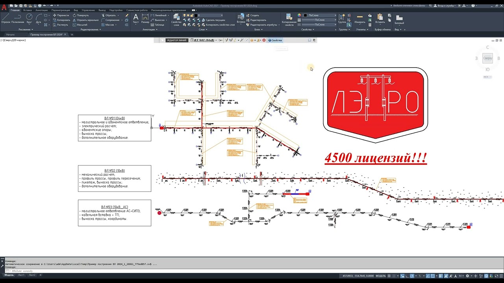Toggle lineweight display in status bar
This screenshot has width=504, height=283.
tap(440, 276)
